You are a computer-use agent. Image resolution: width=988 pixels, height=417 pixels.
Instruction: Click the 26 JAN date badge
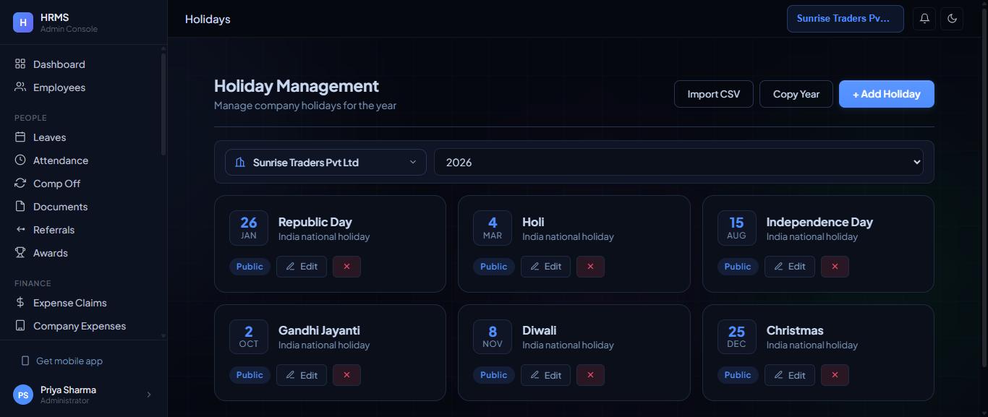click(249, 228)
